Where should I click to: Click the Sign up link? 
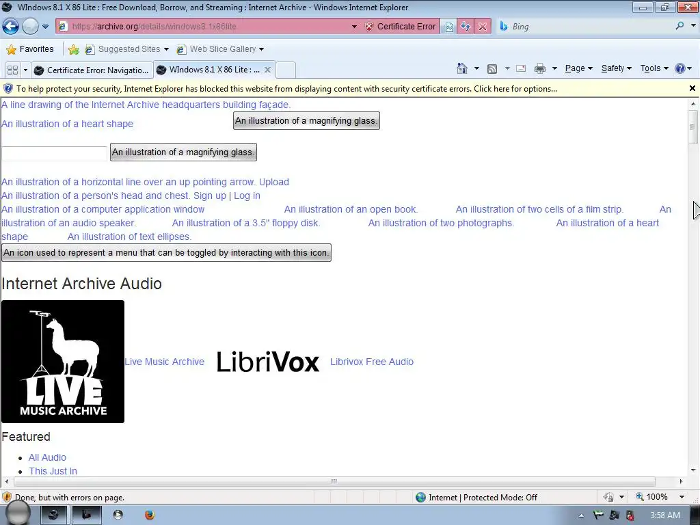[210, 196]
